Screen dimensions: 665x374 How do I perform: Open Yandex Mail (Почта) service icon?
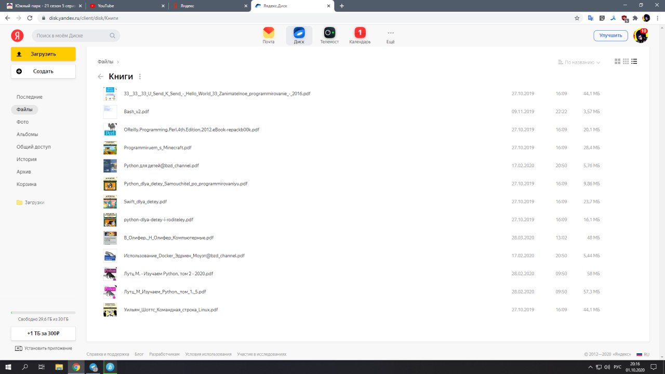coord(268,35)
